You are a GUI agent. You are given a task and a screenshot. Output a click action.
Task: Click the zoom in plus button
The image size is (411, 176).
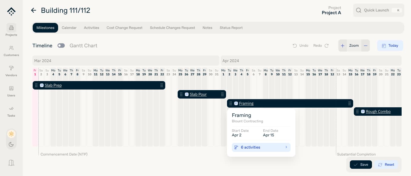pyautogui.click(x=343, y=46)
